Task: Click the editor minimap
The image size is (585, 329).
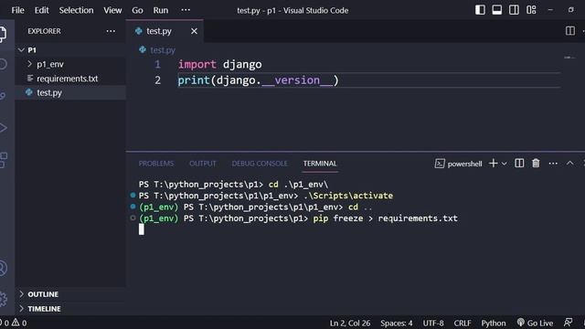Action: tap(569, 58)
